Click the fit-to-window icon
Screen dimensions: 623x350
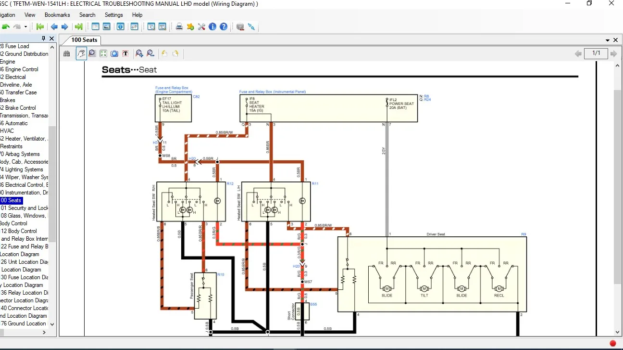(x=103, y=53)
